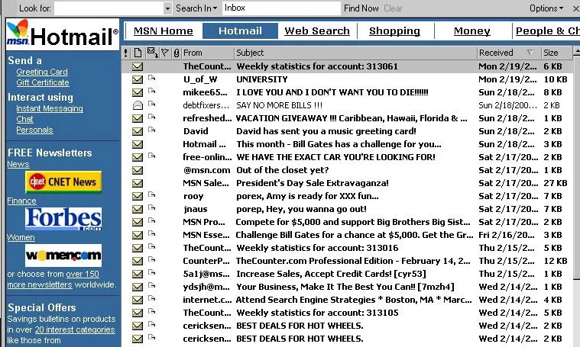The width and height of the screenshot is (580, 347).
Task: Click the document Icon column header
Action: coord(138,53)
